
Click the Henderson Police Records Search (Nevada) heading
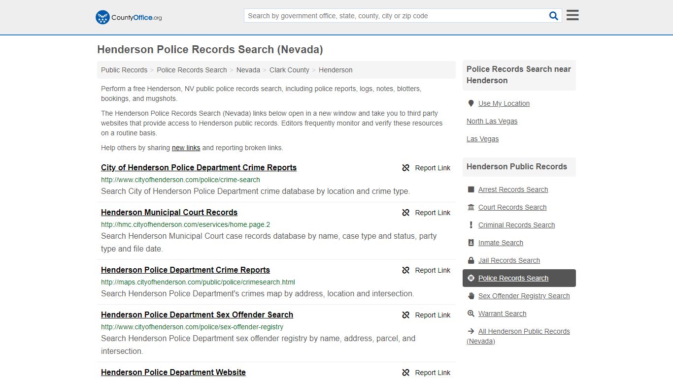click(x=210, y=49)
